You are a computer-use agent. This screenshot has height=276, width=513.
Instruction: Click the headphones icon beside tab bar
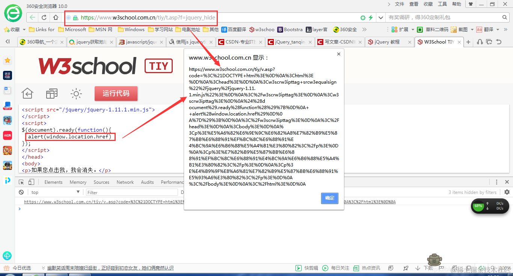click(480, 42)
